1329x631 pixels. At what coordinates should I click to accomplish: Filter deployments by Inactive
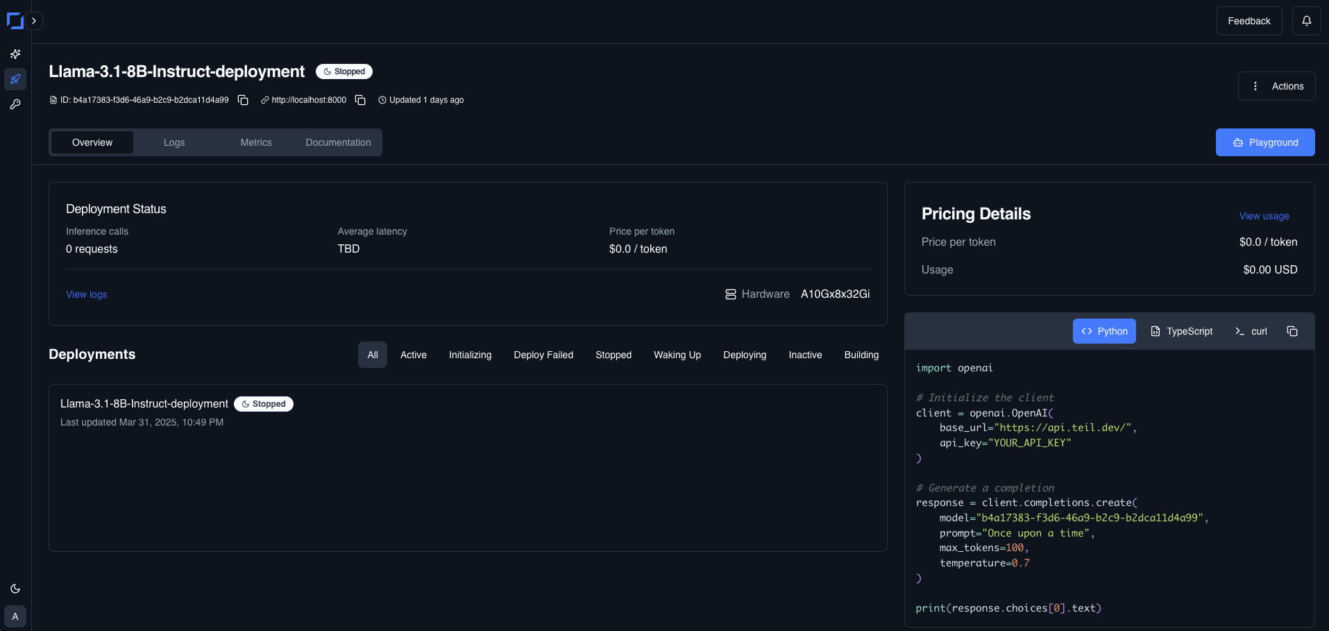(x=805, y=355)
